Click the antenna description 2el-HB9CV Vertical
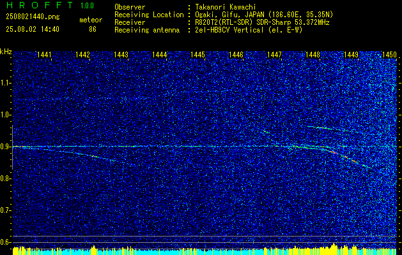402x255 pixels. click(x=228, y=30)
